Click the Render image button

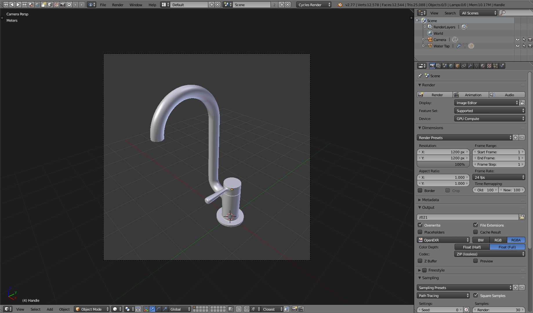click(x=435, y=95)
